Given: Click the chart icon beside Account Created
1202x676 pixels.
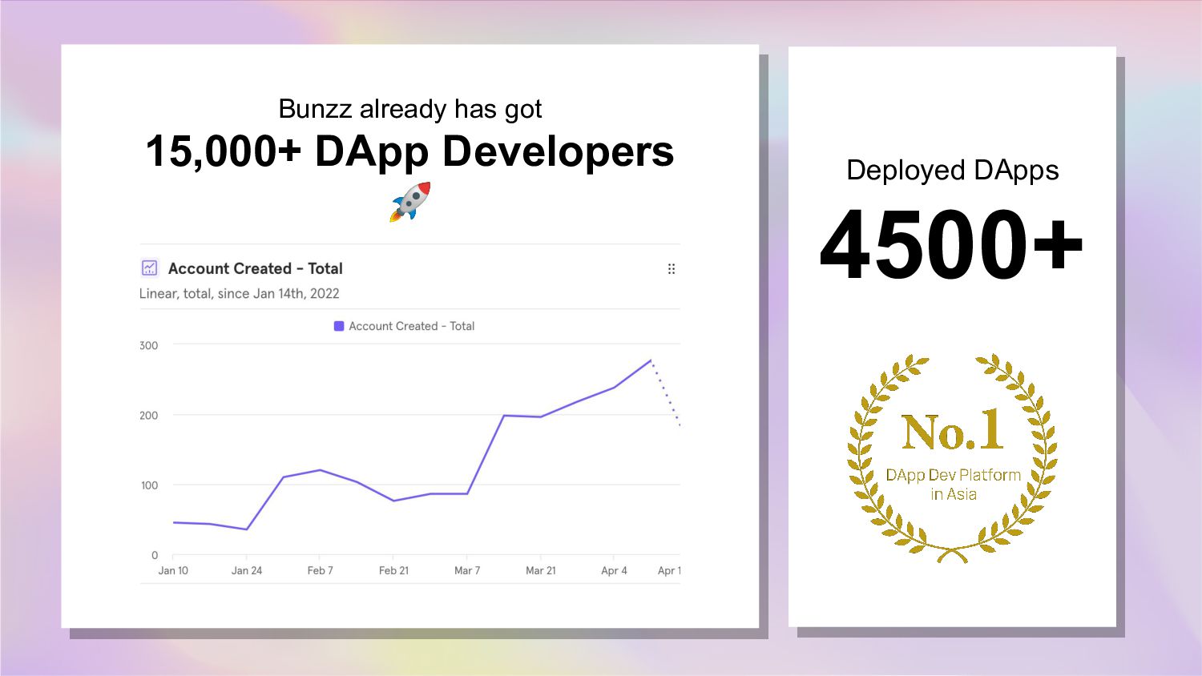Looking at the screenshot, I should 149,268.
